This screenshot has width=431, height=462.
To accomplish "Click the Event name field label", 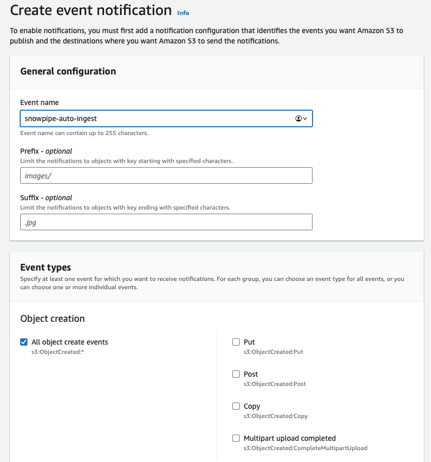I will (39, 102).
